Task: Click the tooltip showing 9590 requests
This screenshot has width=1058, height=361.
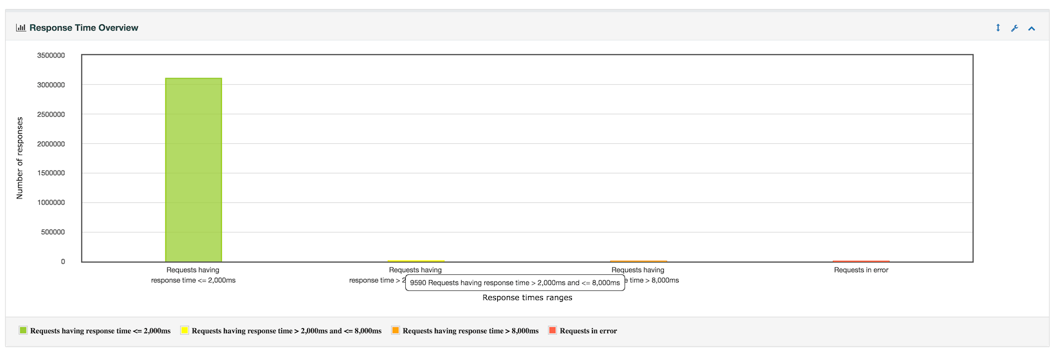Action: (515, 283)
